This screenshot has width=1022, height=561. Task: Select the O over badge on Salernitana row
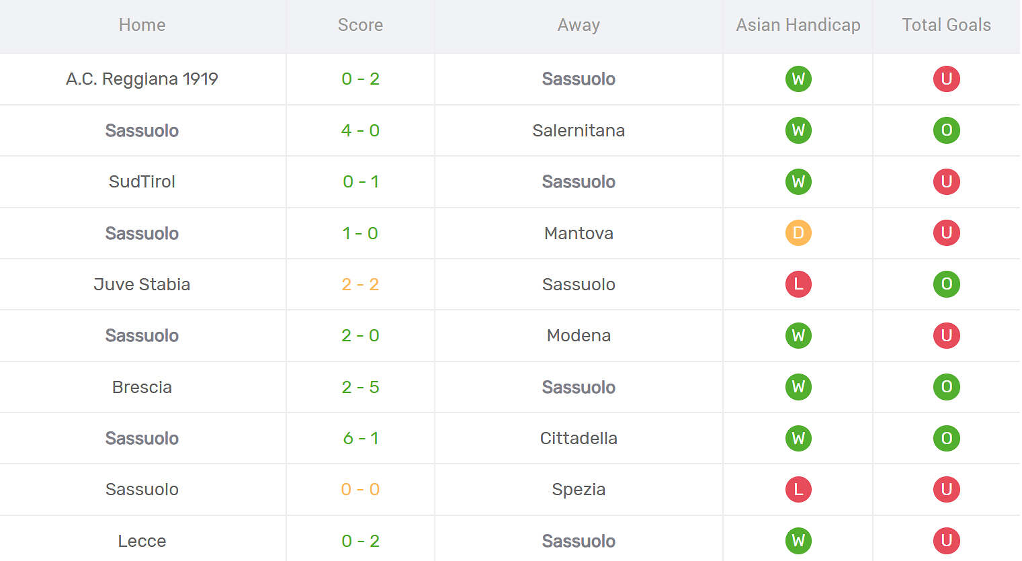pyautogui.click(x=947, y=130)
